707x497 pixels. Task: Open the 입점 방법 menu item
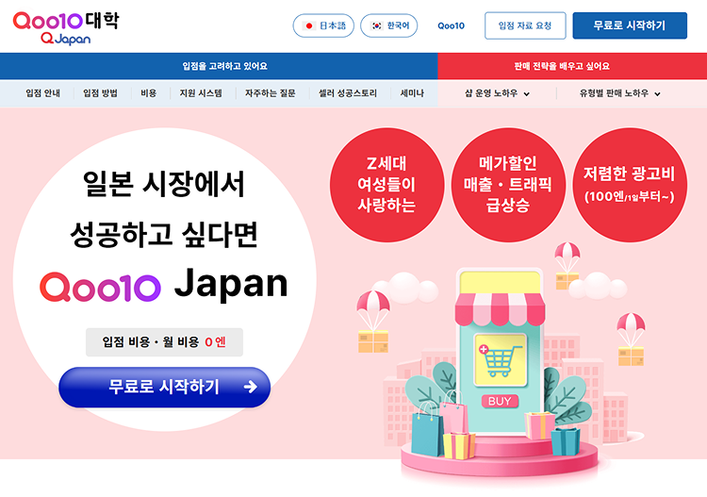[x=100, y=93]
